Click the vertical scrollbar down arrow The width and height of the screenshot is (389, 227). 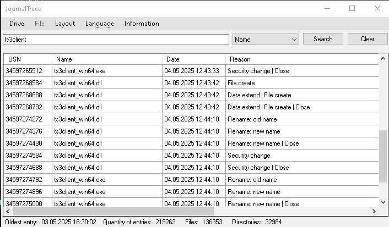tap(383, 202)
